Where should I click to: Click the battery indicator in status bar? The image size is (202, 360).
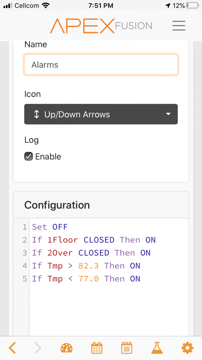click(x=192, y=5)
